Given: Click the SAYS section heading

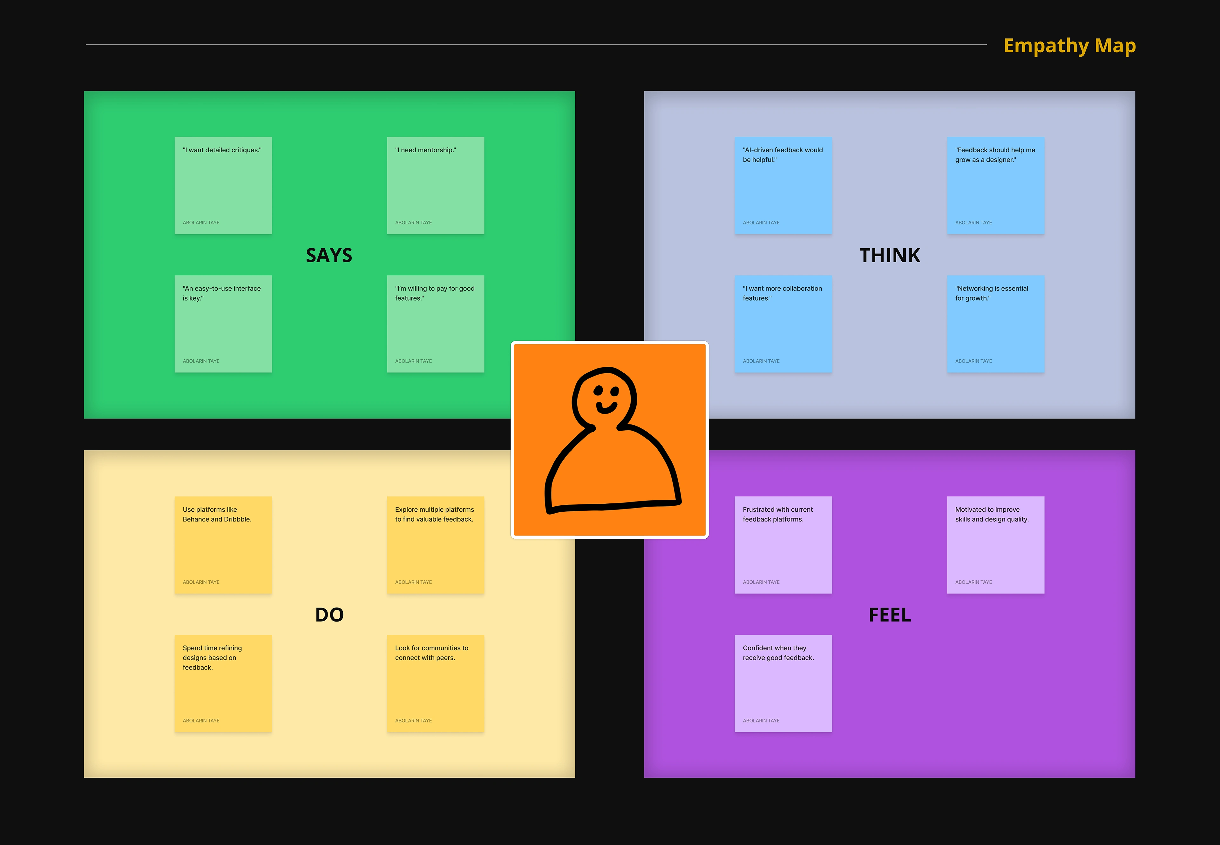Looking at the screenshot, I should [329, 256].
